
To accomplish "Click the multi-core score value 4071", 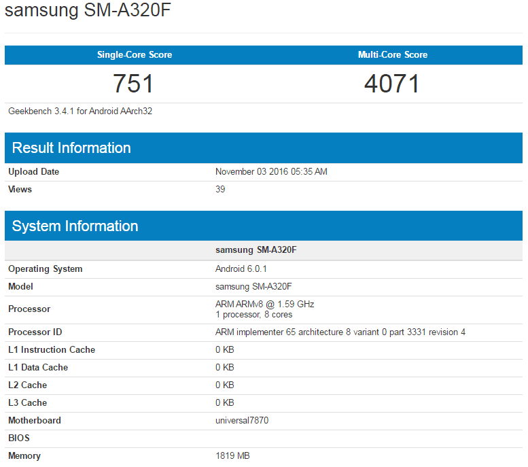I will click(392, 84).
